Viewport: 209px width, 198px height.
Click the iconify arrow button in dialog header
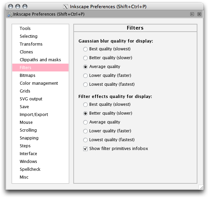click(192, 14)
